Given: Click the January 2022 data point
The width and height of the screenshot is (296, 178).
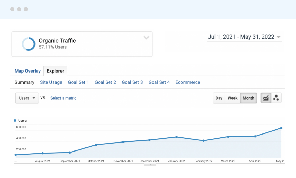Looking at the screenshot, I should (176, 137).
